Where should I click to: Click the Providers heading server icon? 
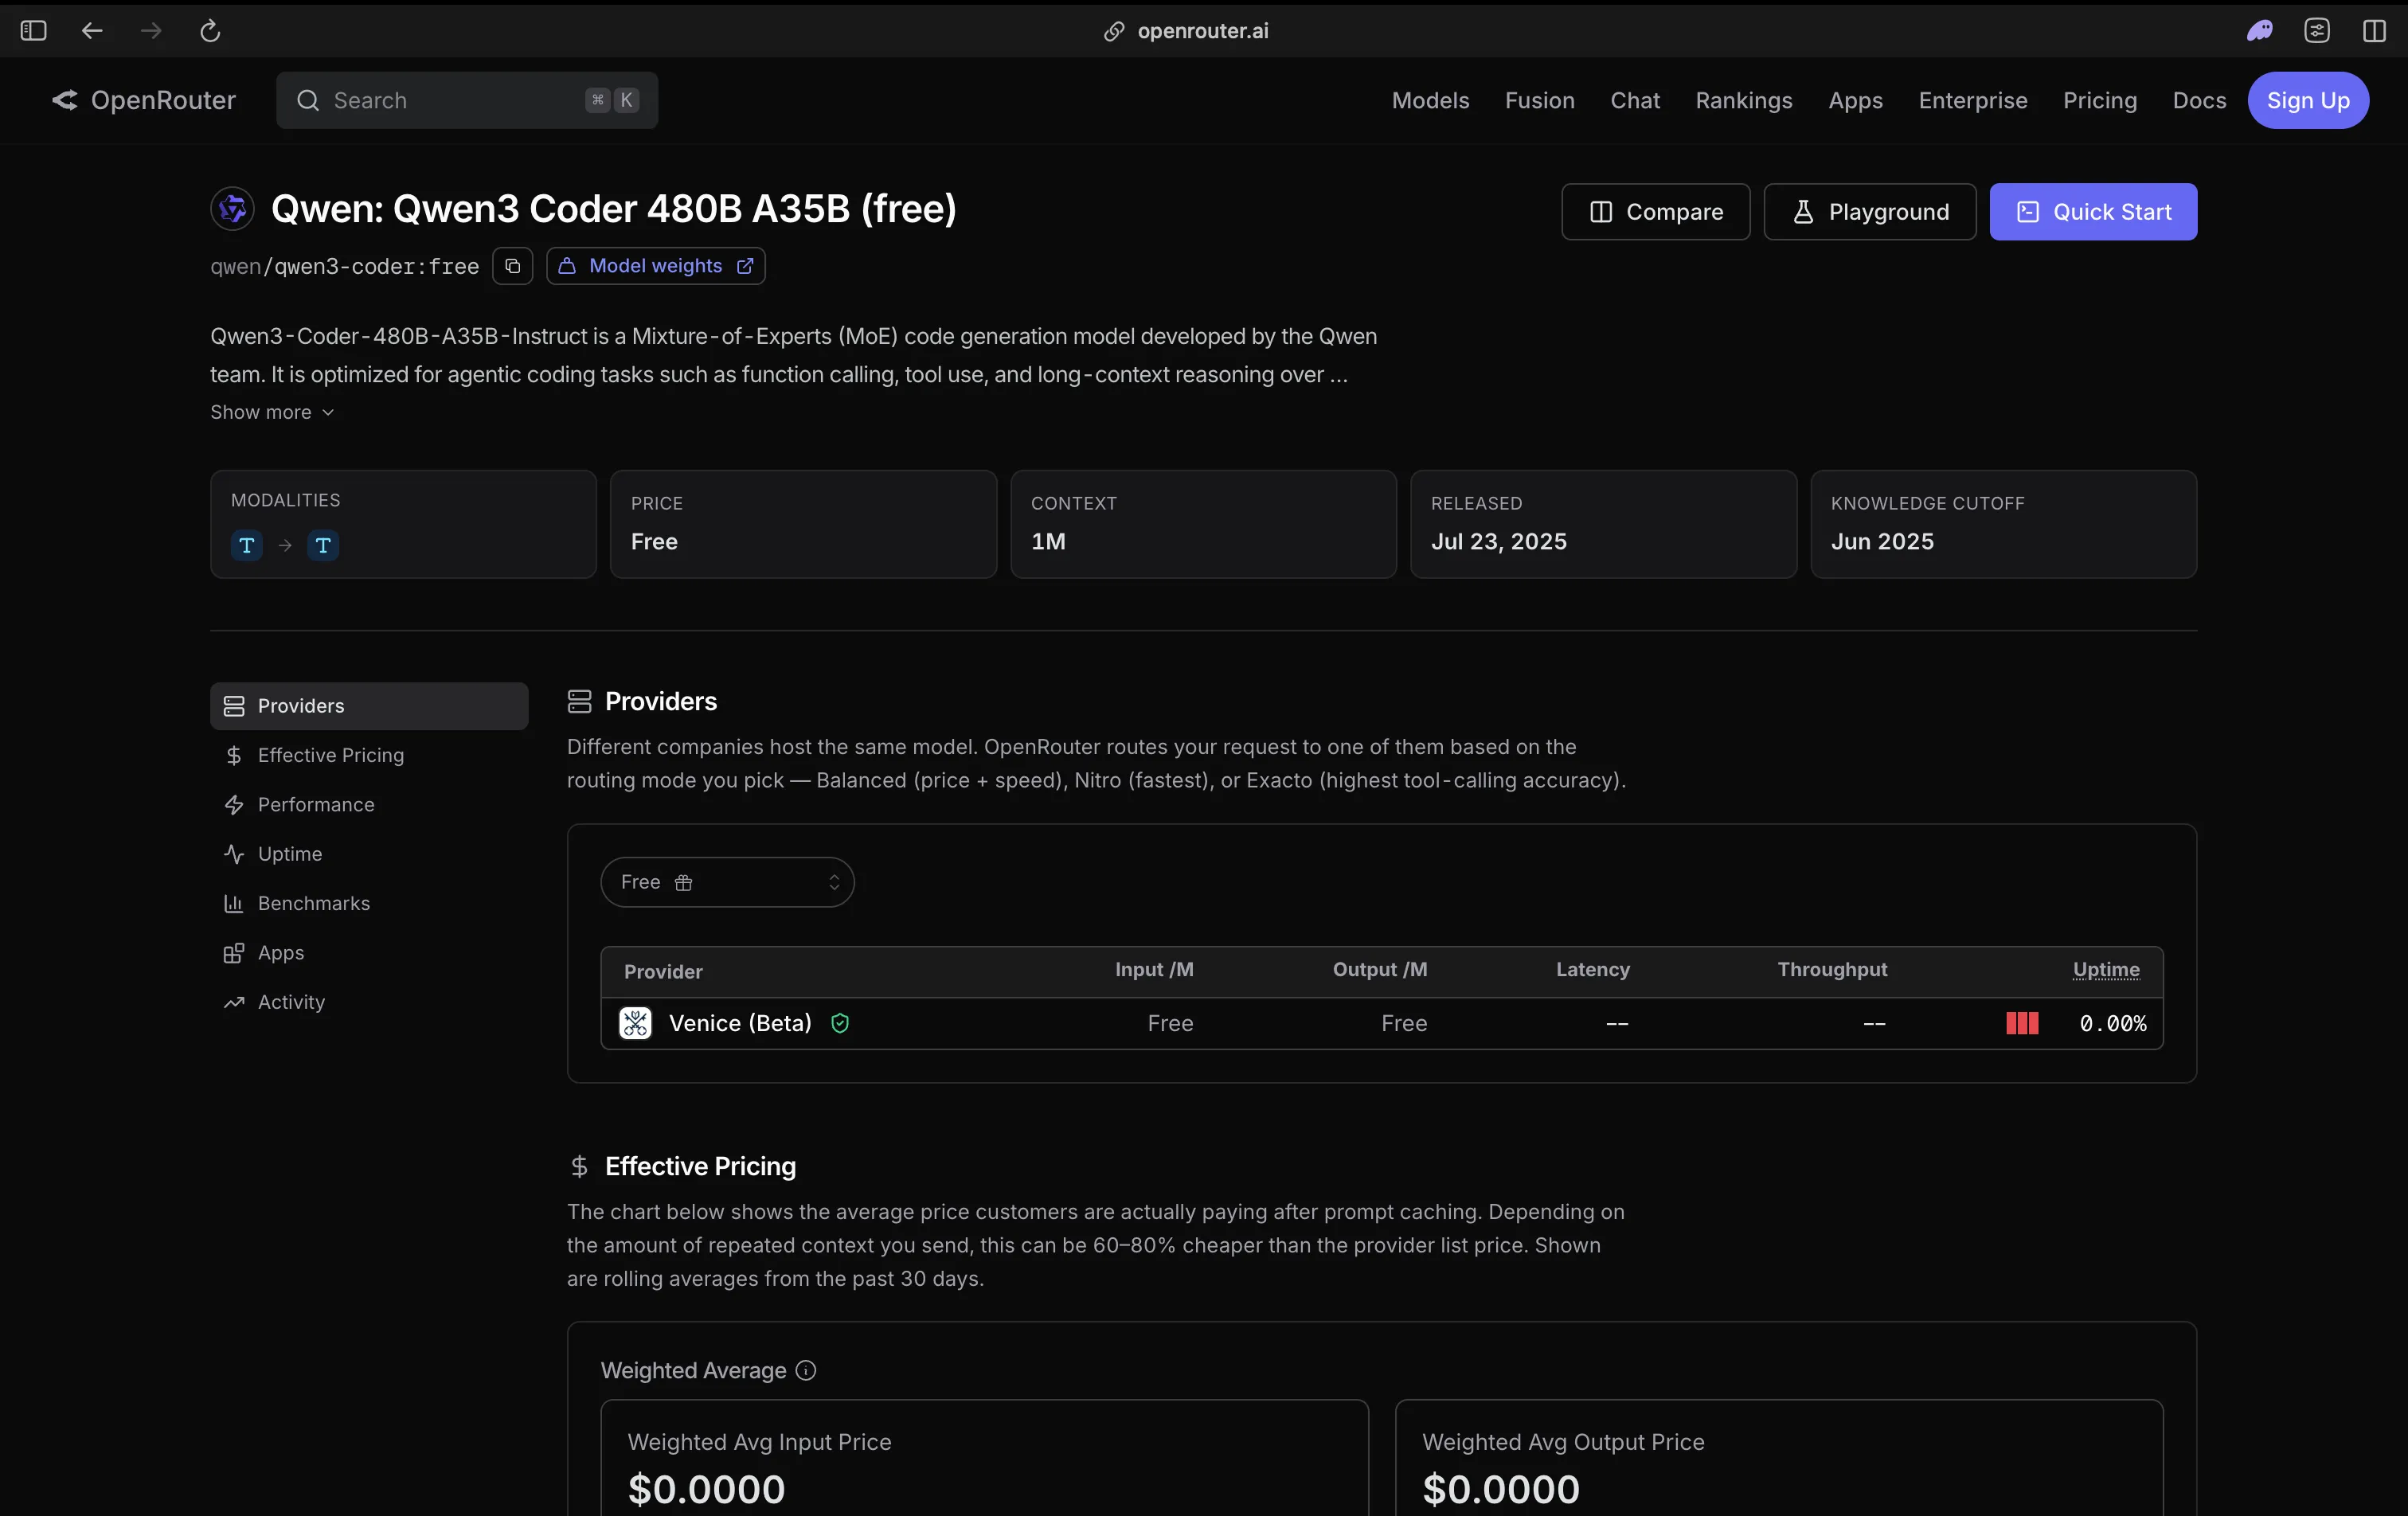[x=579, y=701]
